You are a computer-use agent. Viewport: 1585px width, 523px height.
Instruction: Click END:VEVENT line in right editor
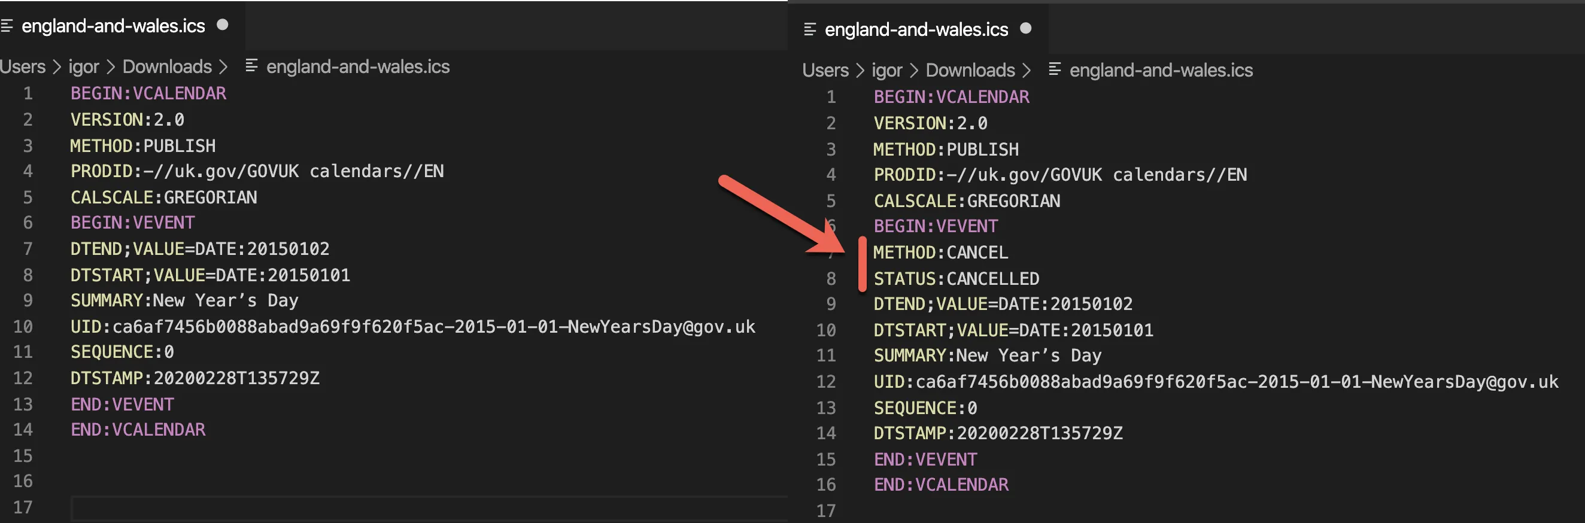925,460
